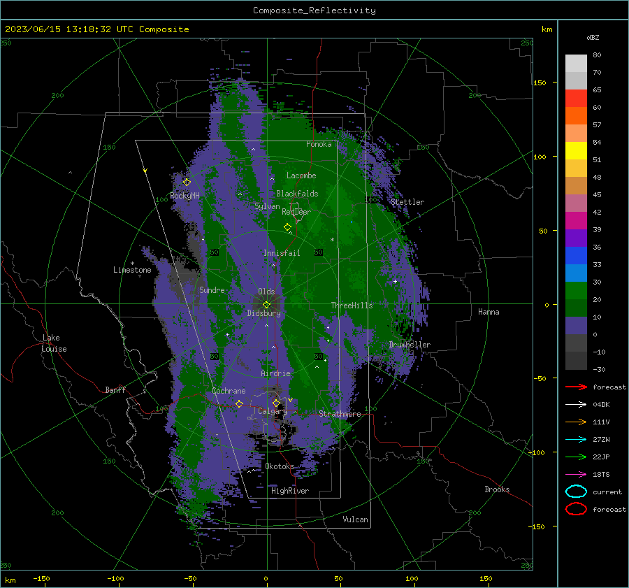
Task: Click the Airdrie city label
Action: 275,373
